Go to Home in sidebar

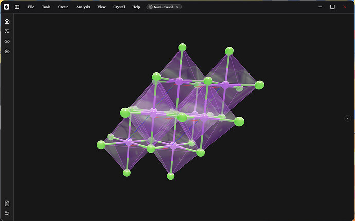click(7, 21)
